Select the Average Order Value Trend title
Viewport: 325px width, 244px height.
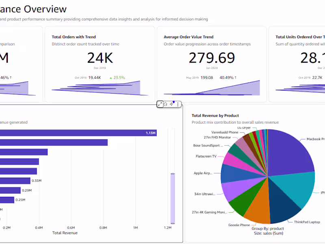(188, 37)
